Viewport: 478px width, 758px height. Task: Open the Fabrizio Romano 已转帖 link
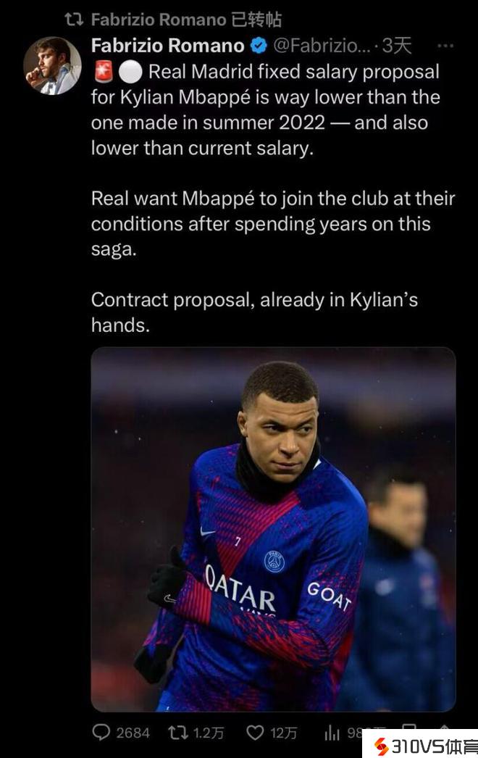[186, 20]
